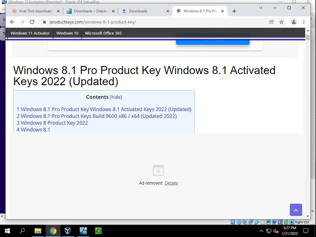Image resolution: width=316 pixels, height=237 pixels.
Task: Bookmark this page with the star
Action: coord(281,22)
